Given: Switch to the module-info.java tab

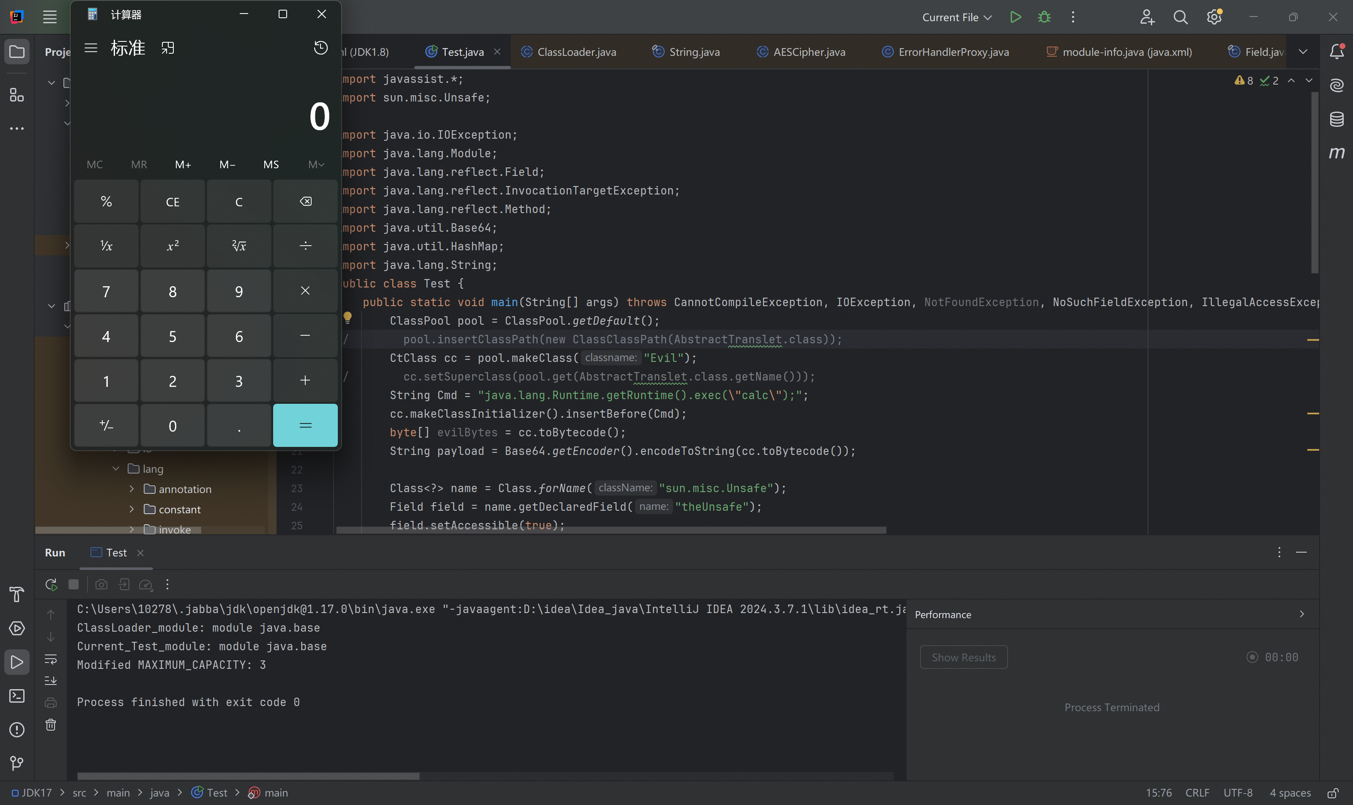Looking at the screenshot, I should [1119, 52].
